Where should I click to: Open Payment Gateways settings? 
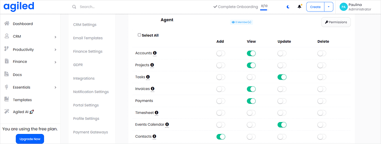point(90,132)
